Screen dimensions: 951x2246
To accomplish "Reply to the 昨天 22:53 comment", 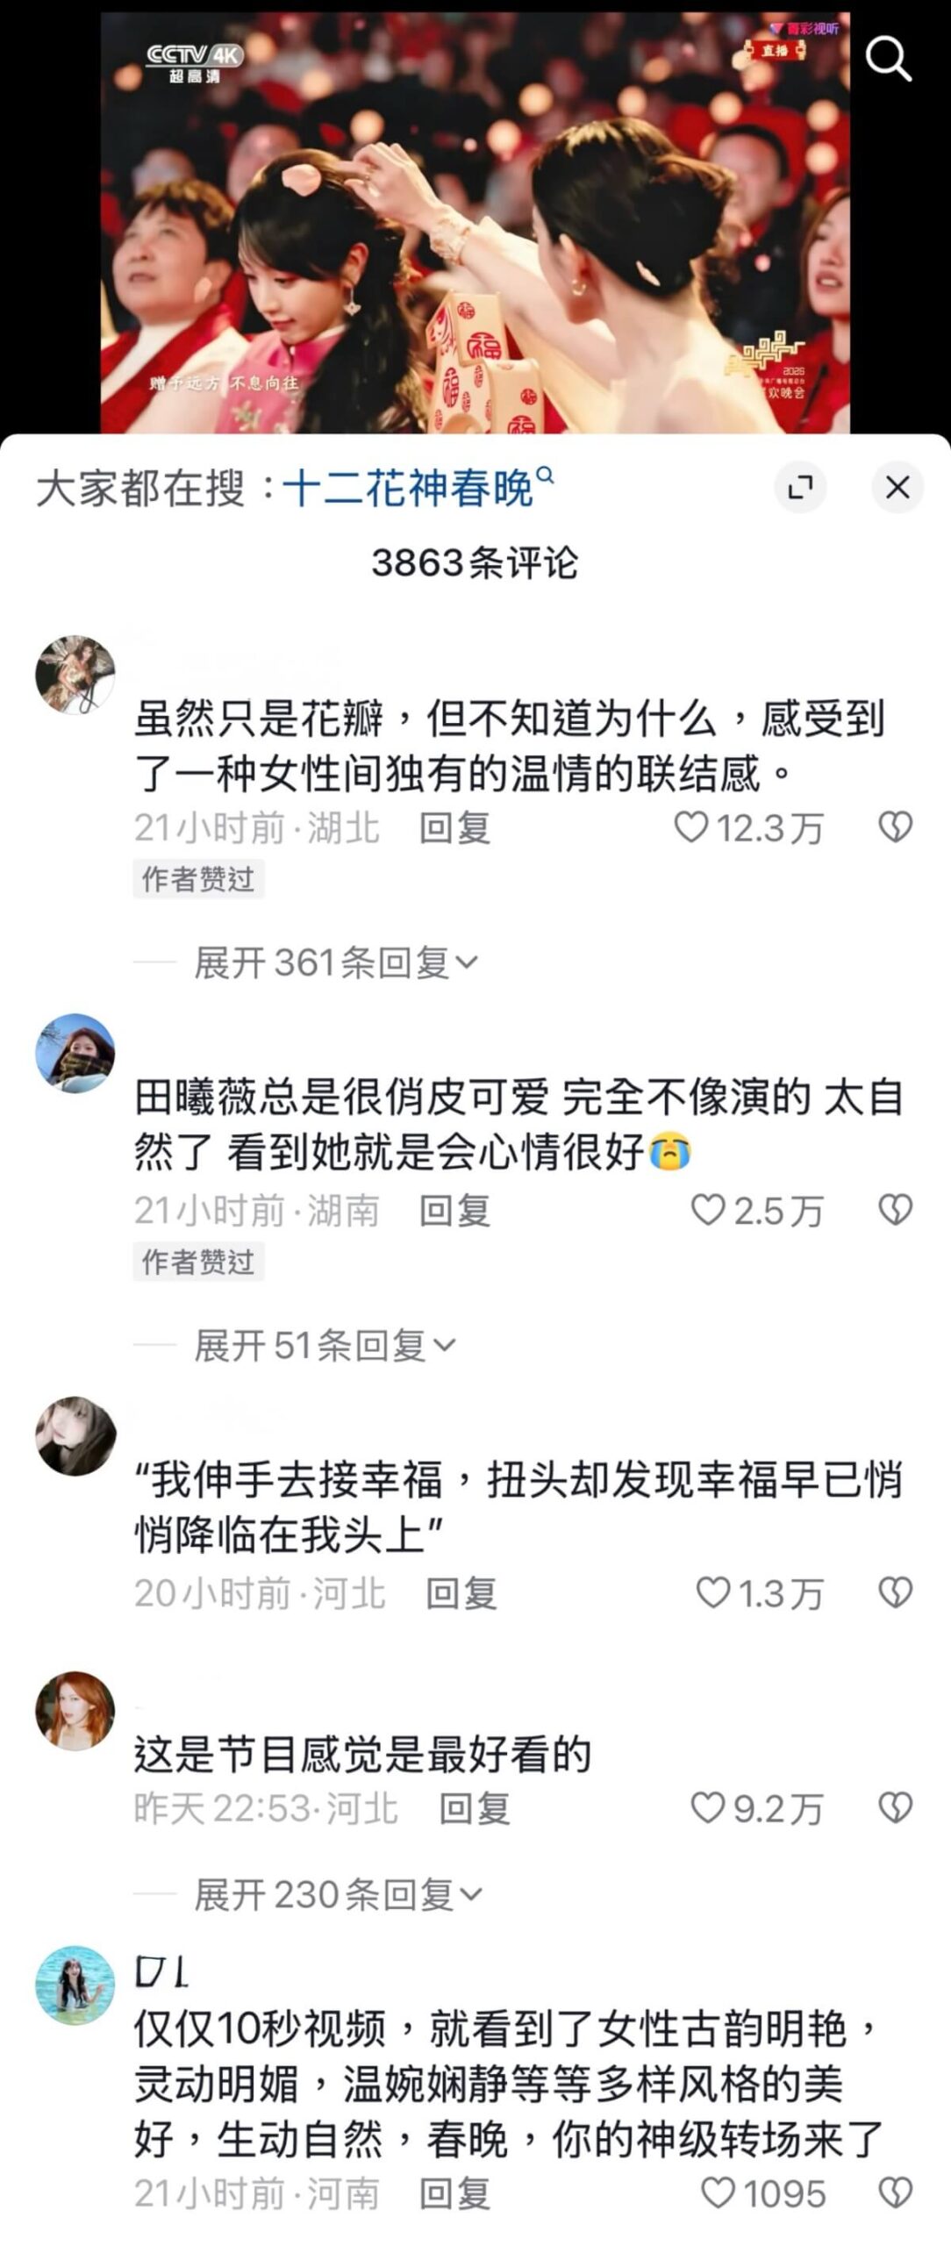I will pyautogui.click(x=474, y=1808).
